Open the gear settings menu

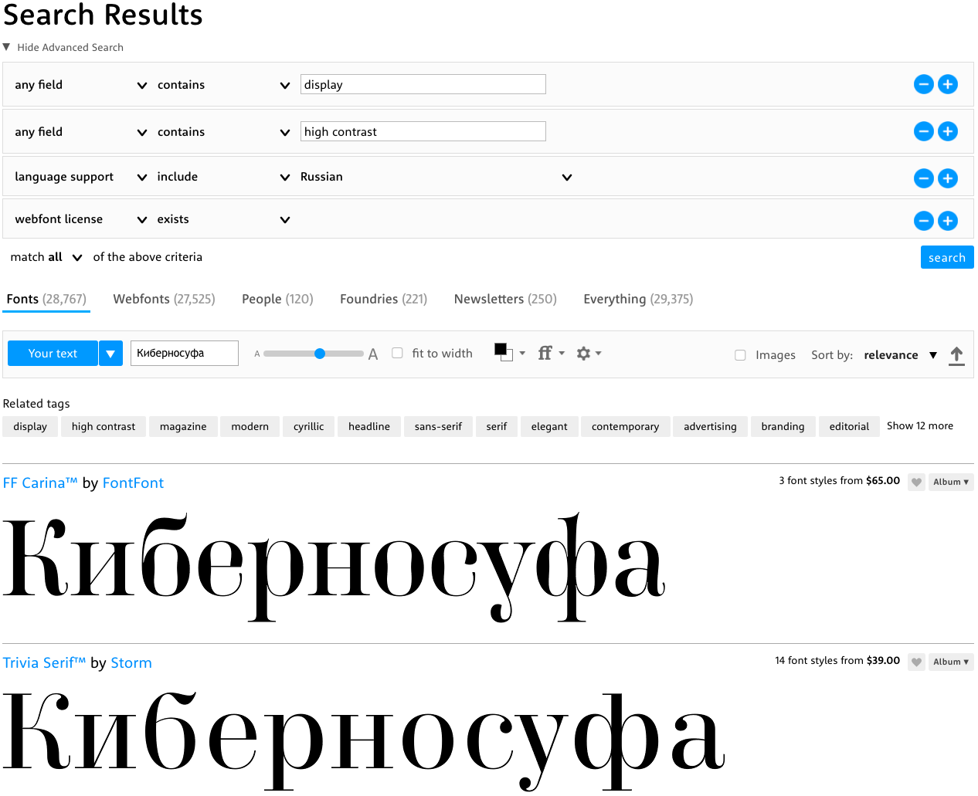[x=588, y=353]
